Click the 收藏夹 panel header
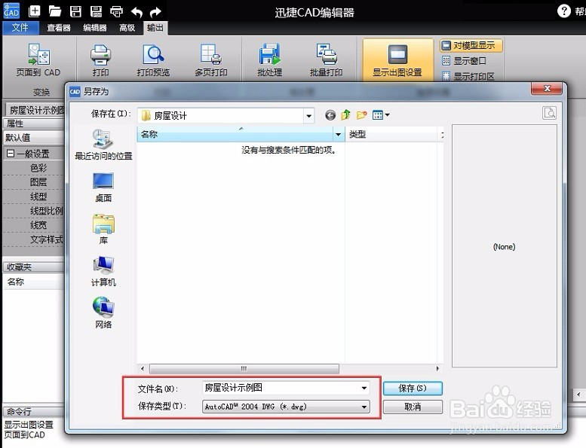586x448 pixels. pyautogui.click(x=34, y=267)
